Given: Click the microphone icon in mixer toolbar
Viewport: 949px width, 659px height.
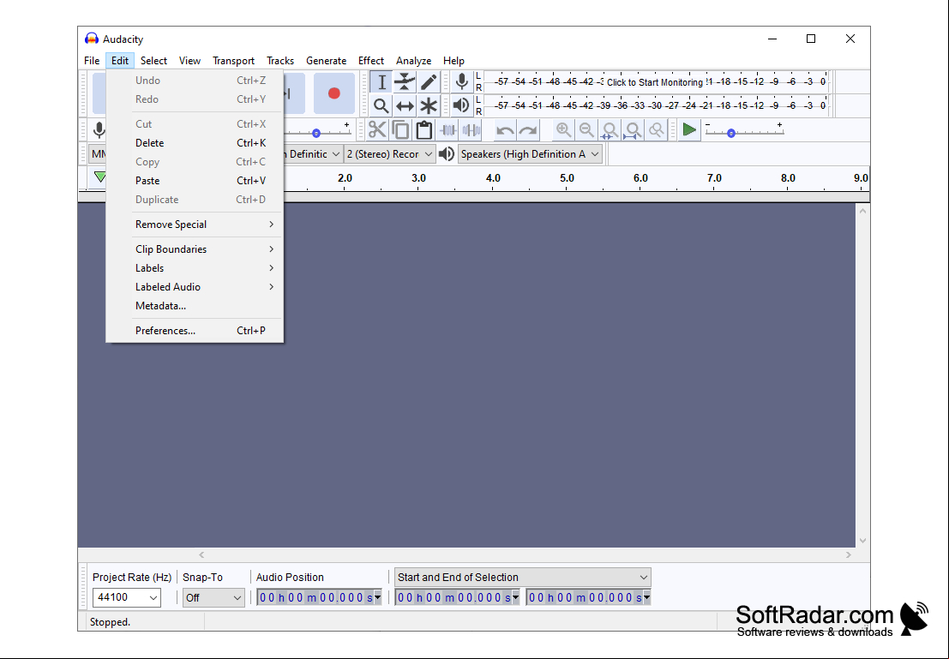Looking at the screenshot, I should (99, 129).
